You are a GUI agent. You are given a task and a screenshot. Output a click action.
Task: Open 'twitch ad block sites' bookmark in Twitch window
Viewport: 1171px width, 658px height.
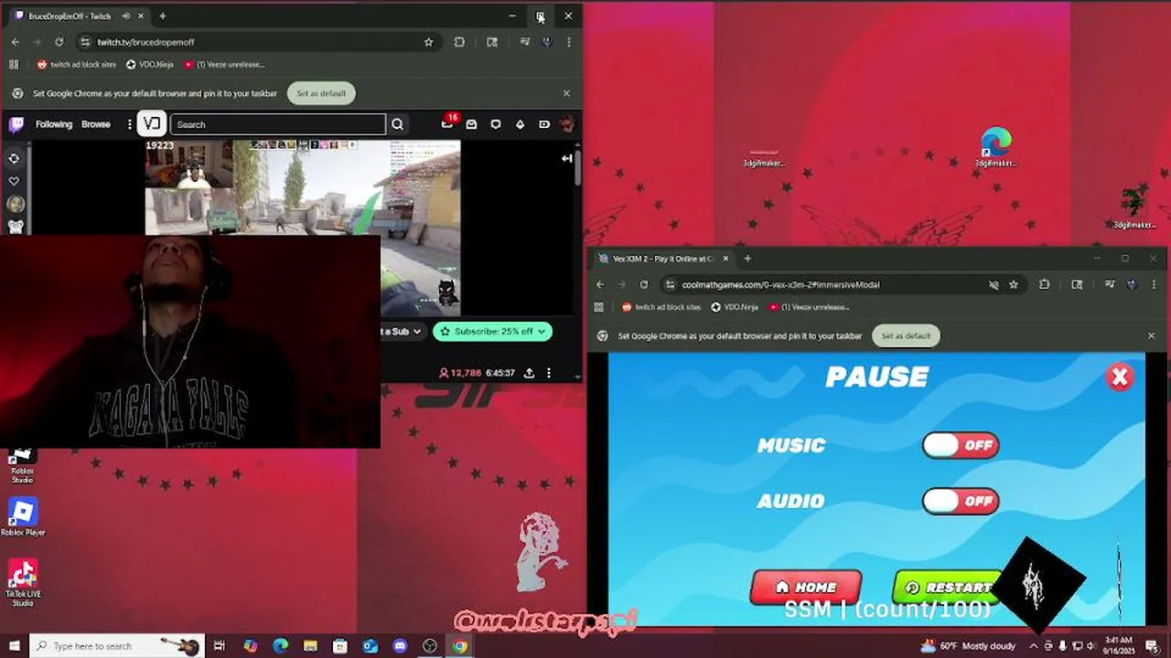click(76, 64)
